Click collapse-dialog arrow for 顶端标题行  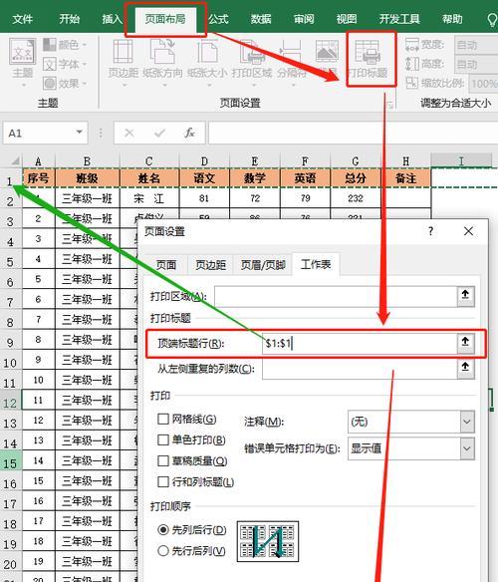[x=465, y=343]
